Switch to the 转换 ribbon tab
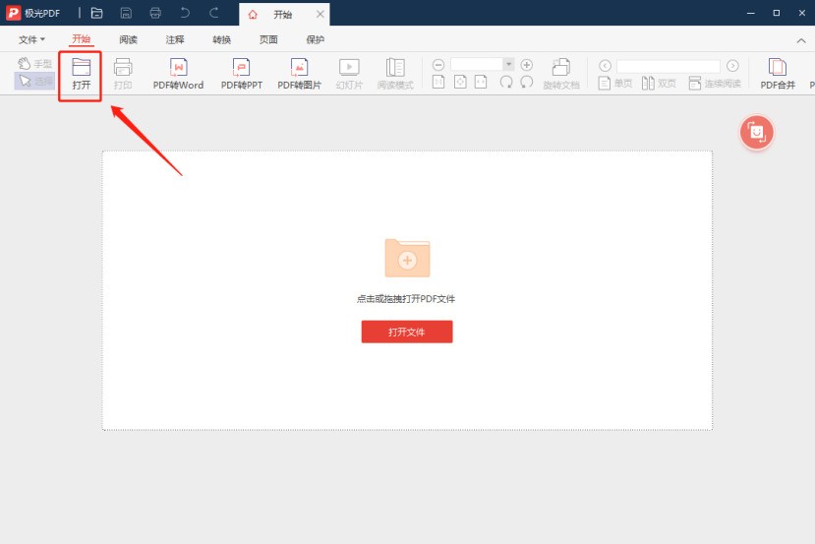 [222, 39]
